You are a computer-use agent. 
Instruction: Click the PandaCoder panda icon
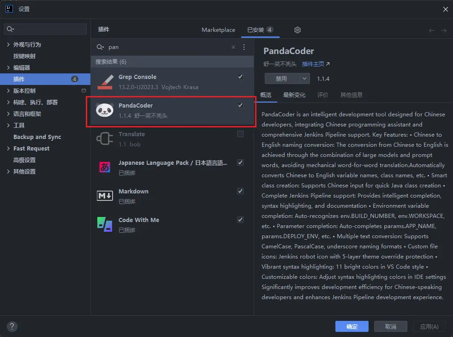[x=105, y=110]
